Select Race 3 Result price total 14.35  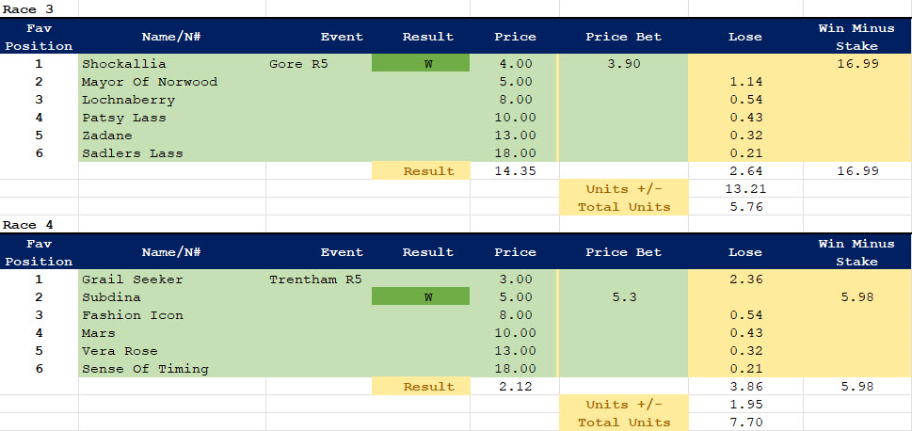(x=515, y=171)
